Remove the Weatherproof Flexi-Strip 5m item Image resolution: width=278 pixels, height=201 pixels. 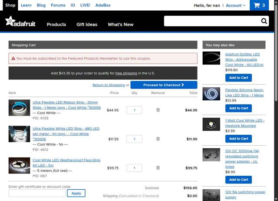click(x=158, y=167)
